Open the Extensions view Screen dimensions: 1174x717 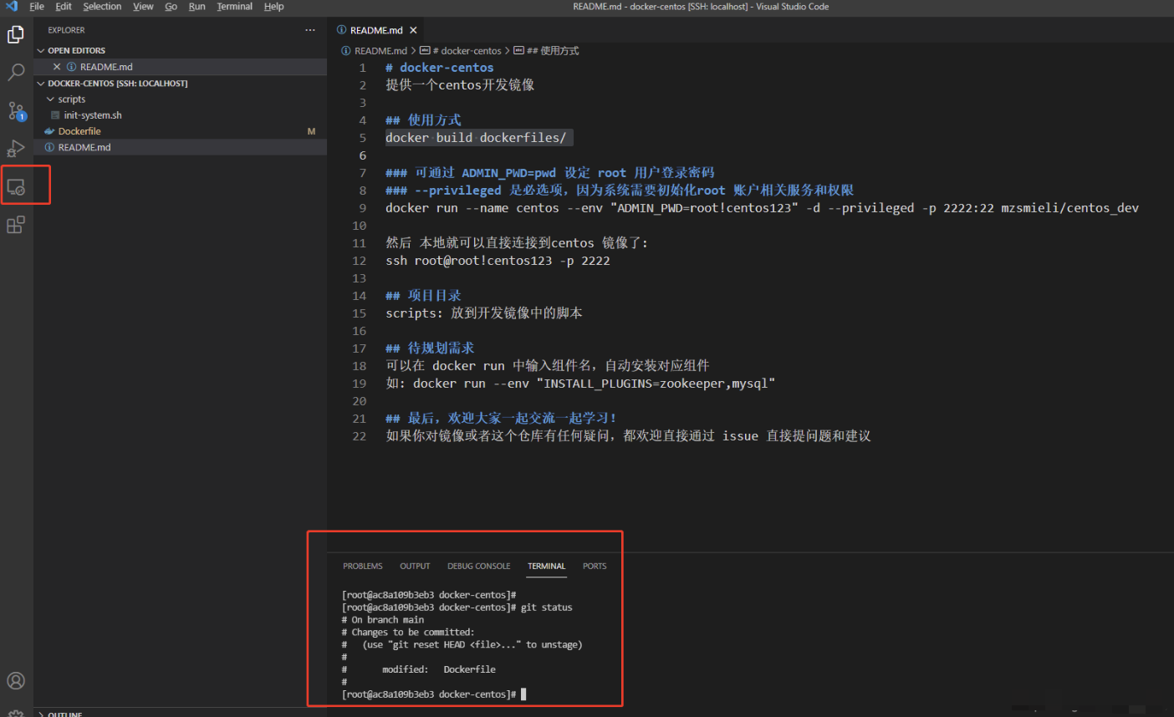click(16, 225)
